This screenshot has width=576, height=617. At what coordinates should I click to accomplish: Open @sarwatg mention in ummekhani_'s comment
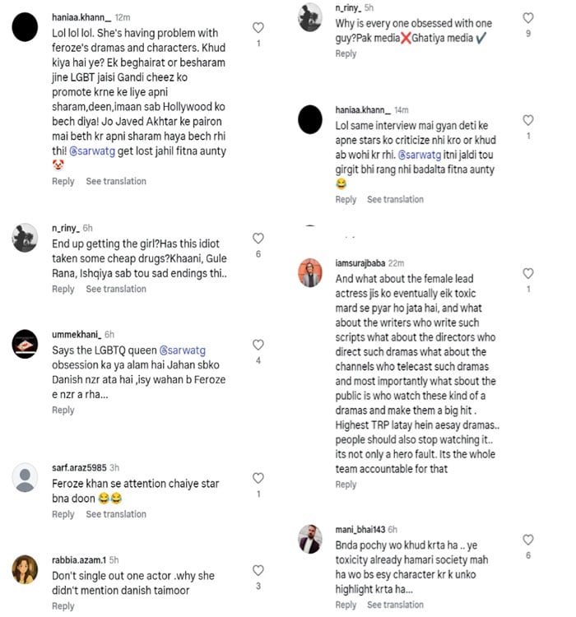coord(183,350)
